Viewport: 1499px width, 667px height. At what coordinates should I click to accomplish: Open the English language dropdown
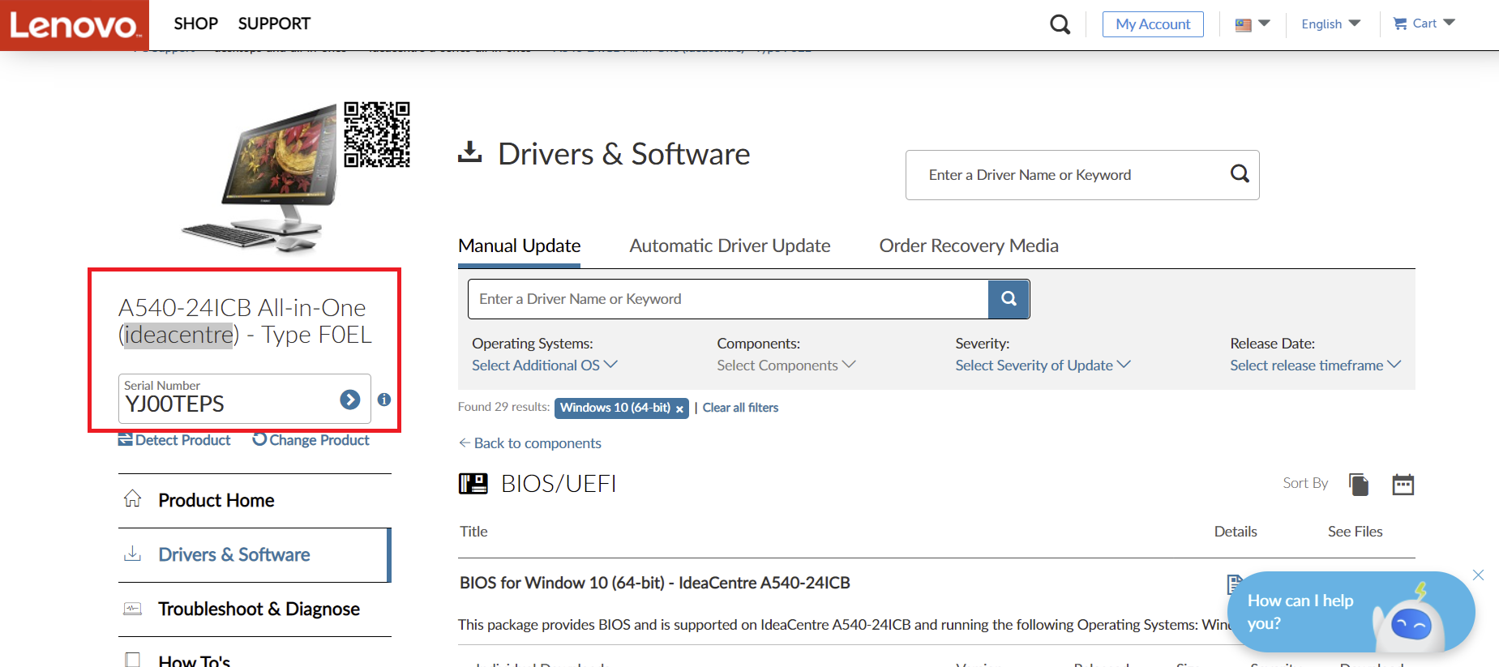(1330, 24)
